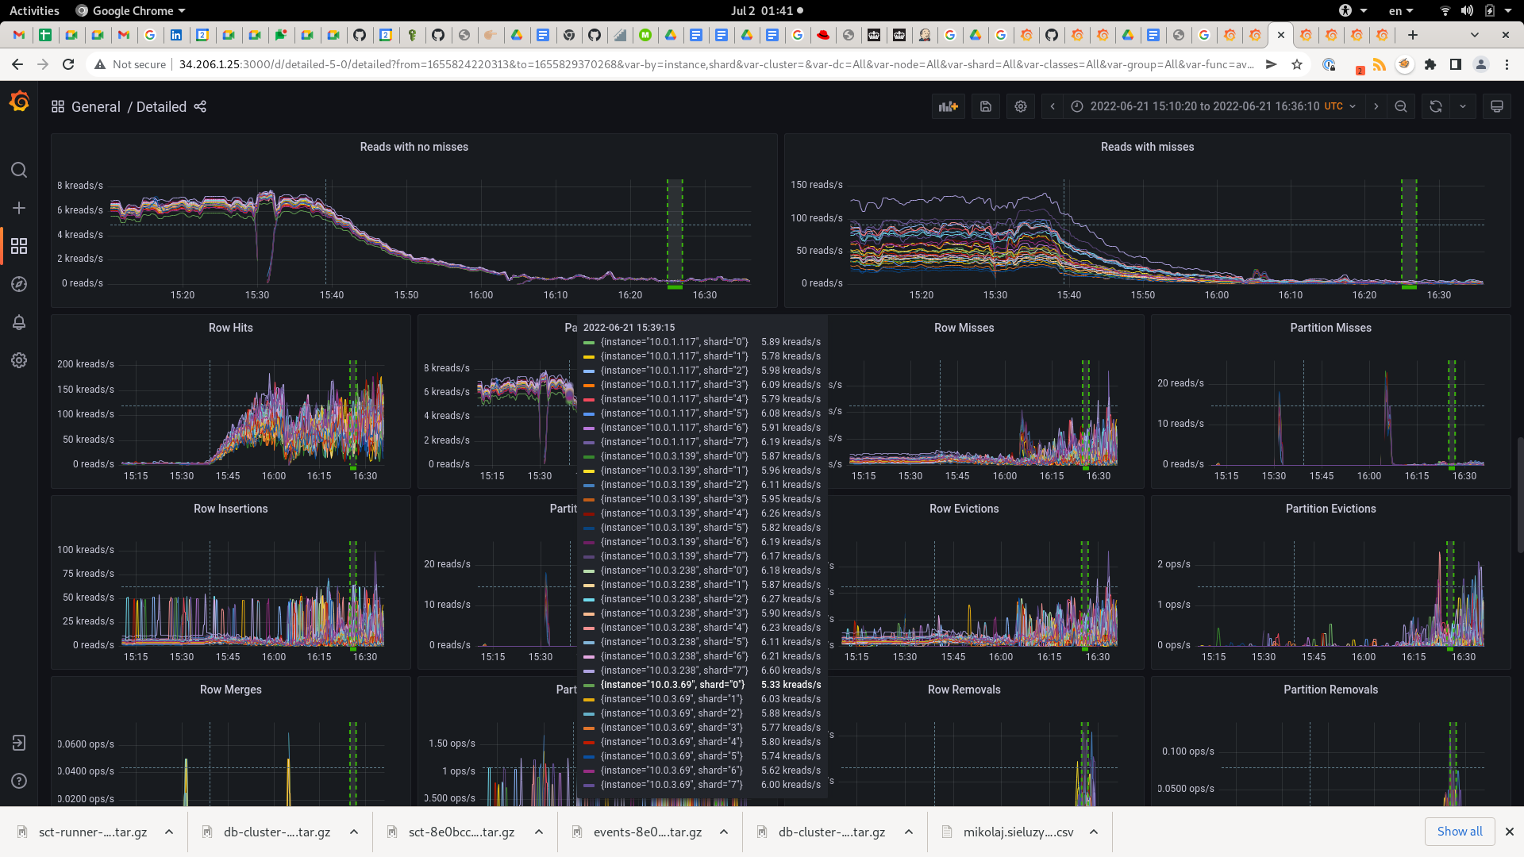Expand the refresh interval dropdown arrow
Image resolution: width=1524 pixels, height=857 pixels.
(1462, 106)
